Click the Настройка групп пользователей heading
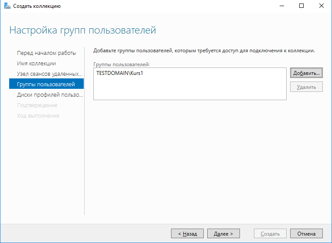This screenshot has width=332, height=243. (x=82, y=30)
